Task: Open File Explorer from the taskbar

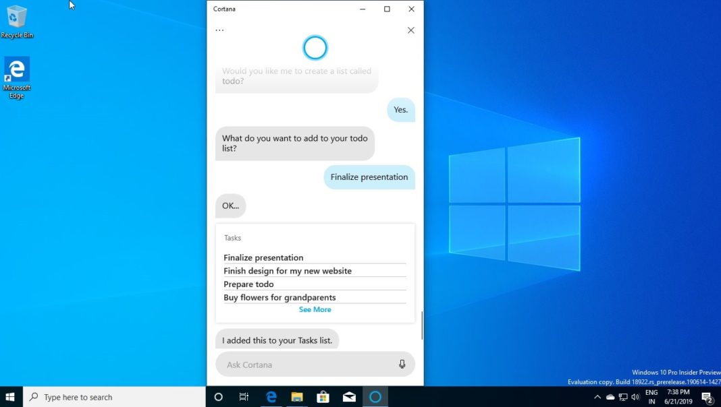Action: pos(297,396)
